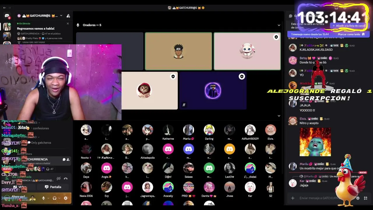Open audience member PRID's avatar
This screenshot has height=210, width=373.
(x=189, y=187)
